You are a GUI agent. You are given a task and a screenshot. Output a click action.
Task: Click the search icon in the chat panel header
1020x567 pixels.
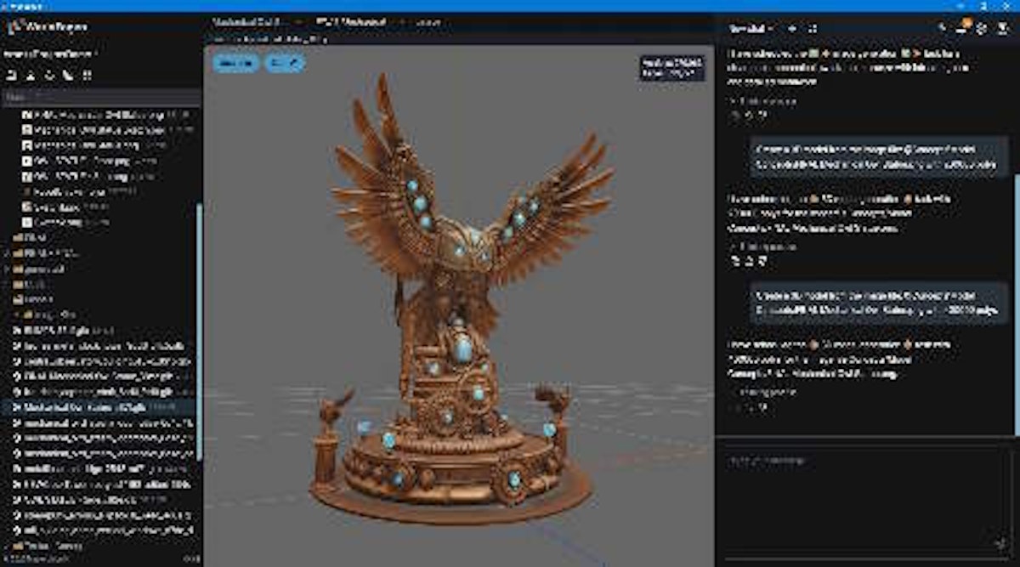pyautogui.click(x=942, y=28)
